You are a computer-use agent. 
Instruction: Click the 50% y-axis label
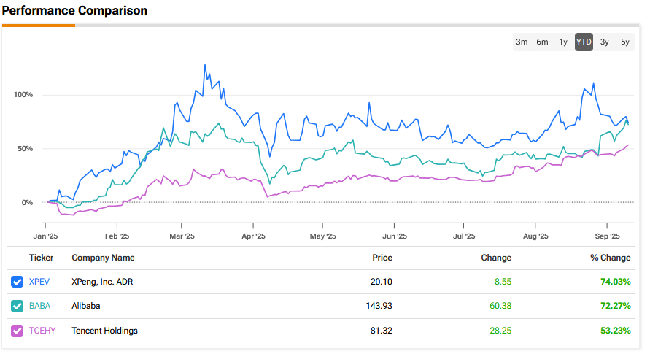pos(25,149)
